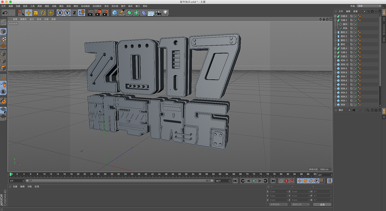Screen dimensions: 386x211
Task: Toggle the green enable checkmark for 球体.7
Action: pos(356,77)
